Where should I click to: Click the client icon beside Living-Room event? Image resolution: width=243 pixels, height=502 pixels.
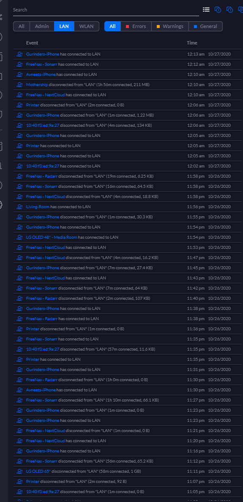[19, 207]
